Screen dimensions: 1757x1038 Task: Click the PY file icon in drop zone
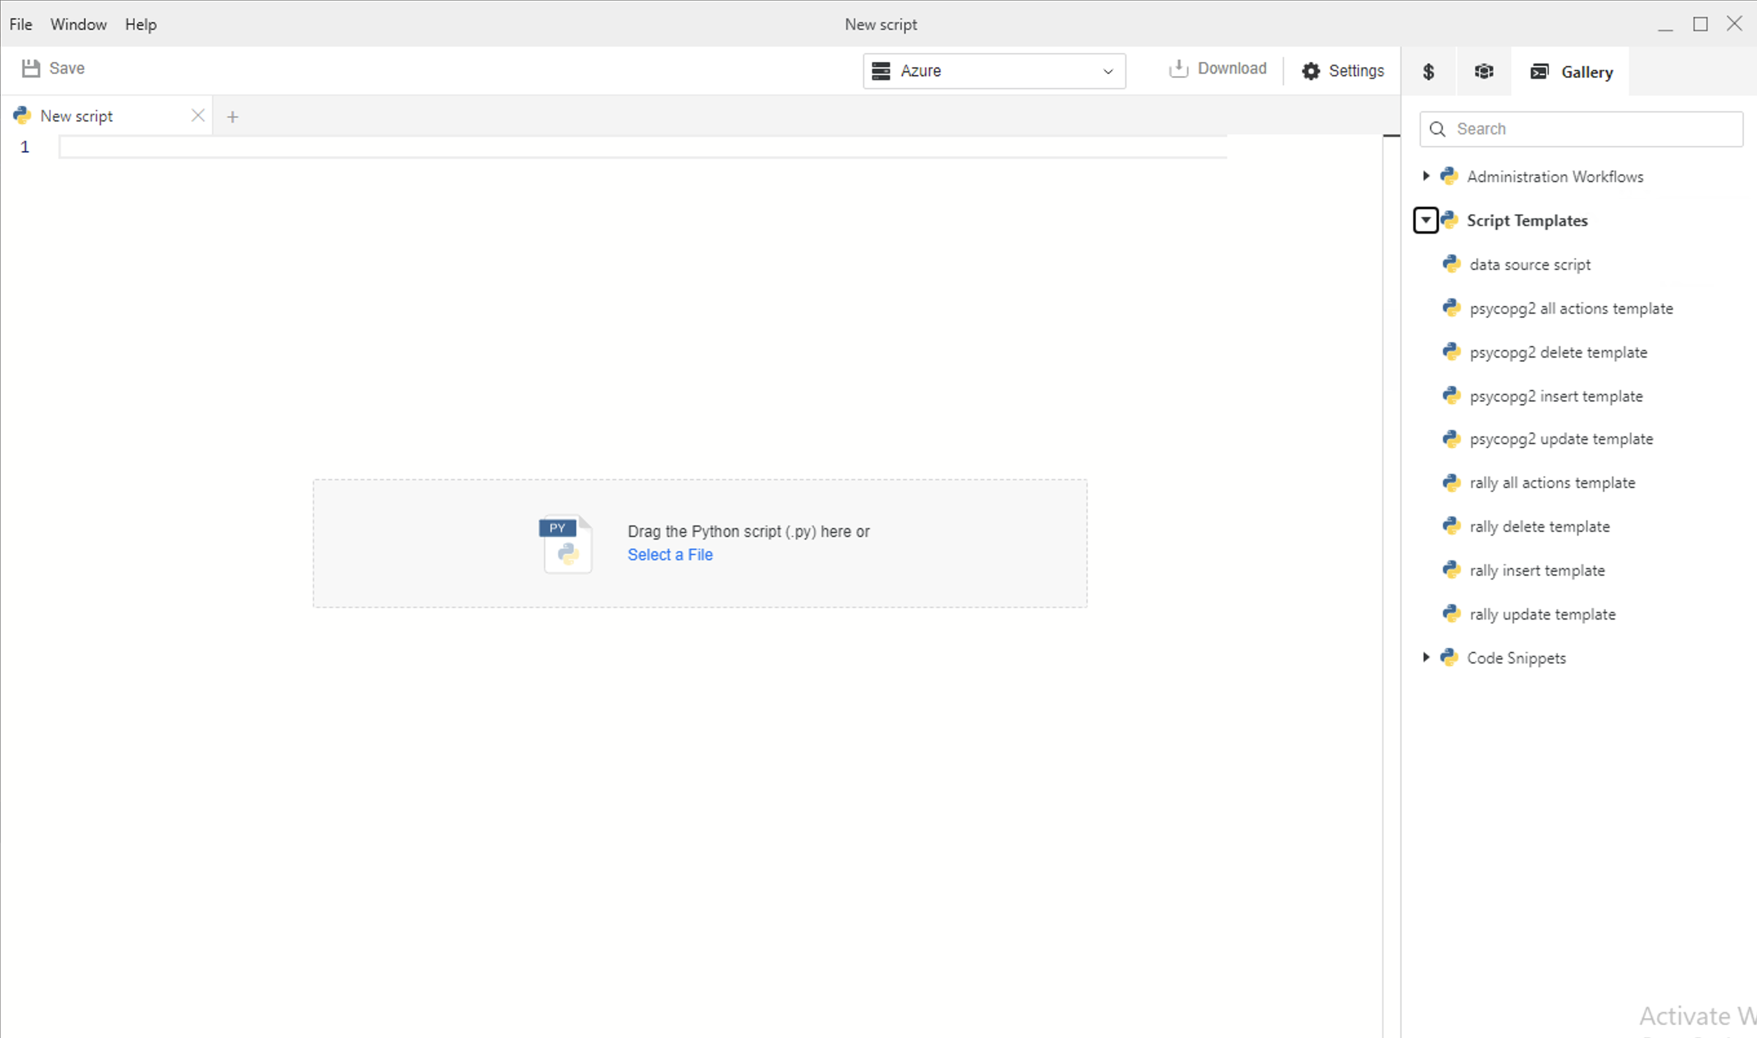point(565,544)
